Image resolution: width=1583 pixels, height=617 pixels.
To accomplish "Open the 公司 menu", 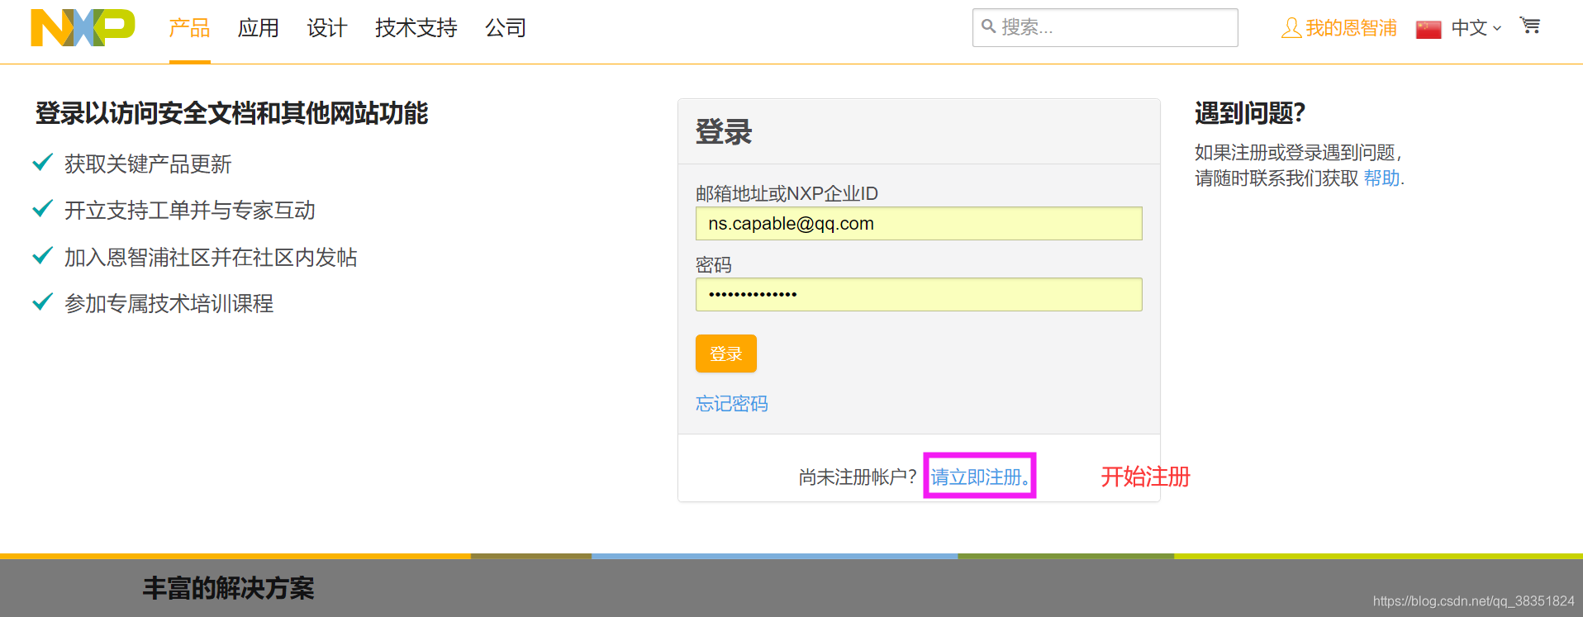I will [x=506, y=28].
